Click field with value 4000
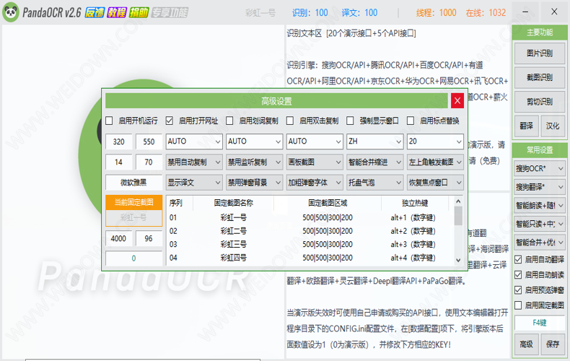The image size is (570, 361). coord(118,238)
